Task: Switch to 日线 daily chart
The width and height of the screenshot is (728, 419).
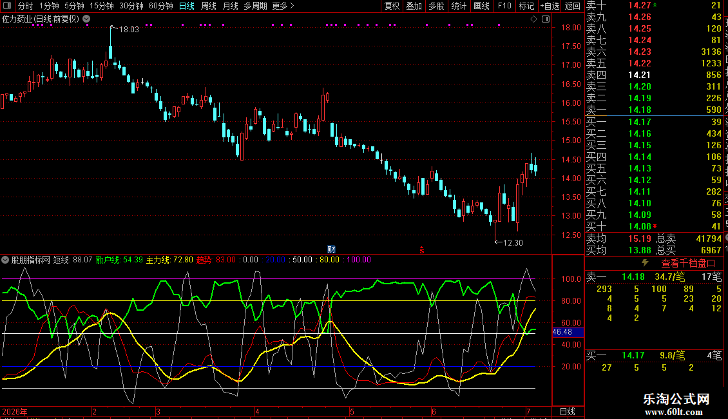Action: pos(187,6)
